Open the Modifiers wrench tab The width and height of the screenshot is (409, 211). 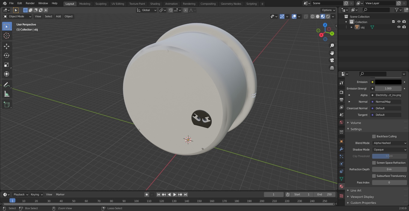tap(341, 149)
